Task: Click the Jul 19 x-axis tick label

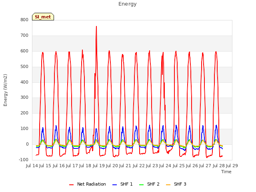Action: point(99,166)
